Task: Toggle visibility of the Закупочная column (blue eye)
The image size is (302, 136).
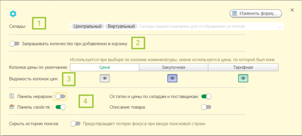Action: [x=172, y=78]
